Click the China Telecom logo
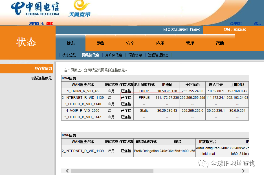This screenshot has width=264, height=175. click(x=35, y=8)
